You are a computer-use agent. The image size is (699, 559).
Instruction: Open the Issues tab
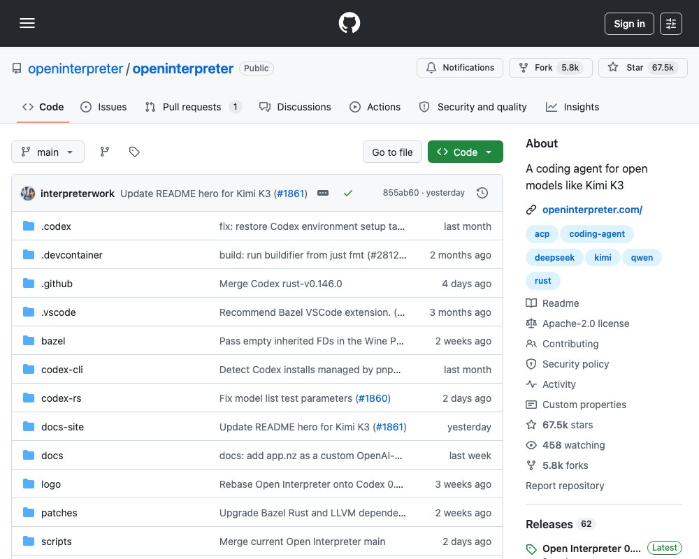point(103,107)
